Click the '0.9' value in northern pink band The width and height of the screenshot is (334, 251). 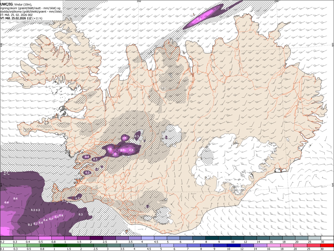199,19
